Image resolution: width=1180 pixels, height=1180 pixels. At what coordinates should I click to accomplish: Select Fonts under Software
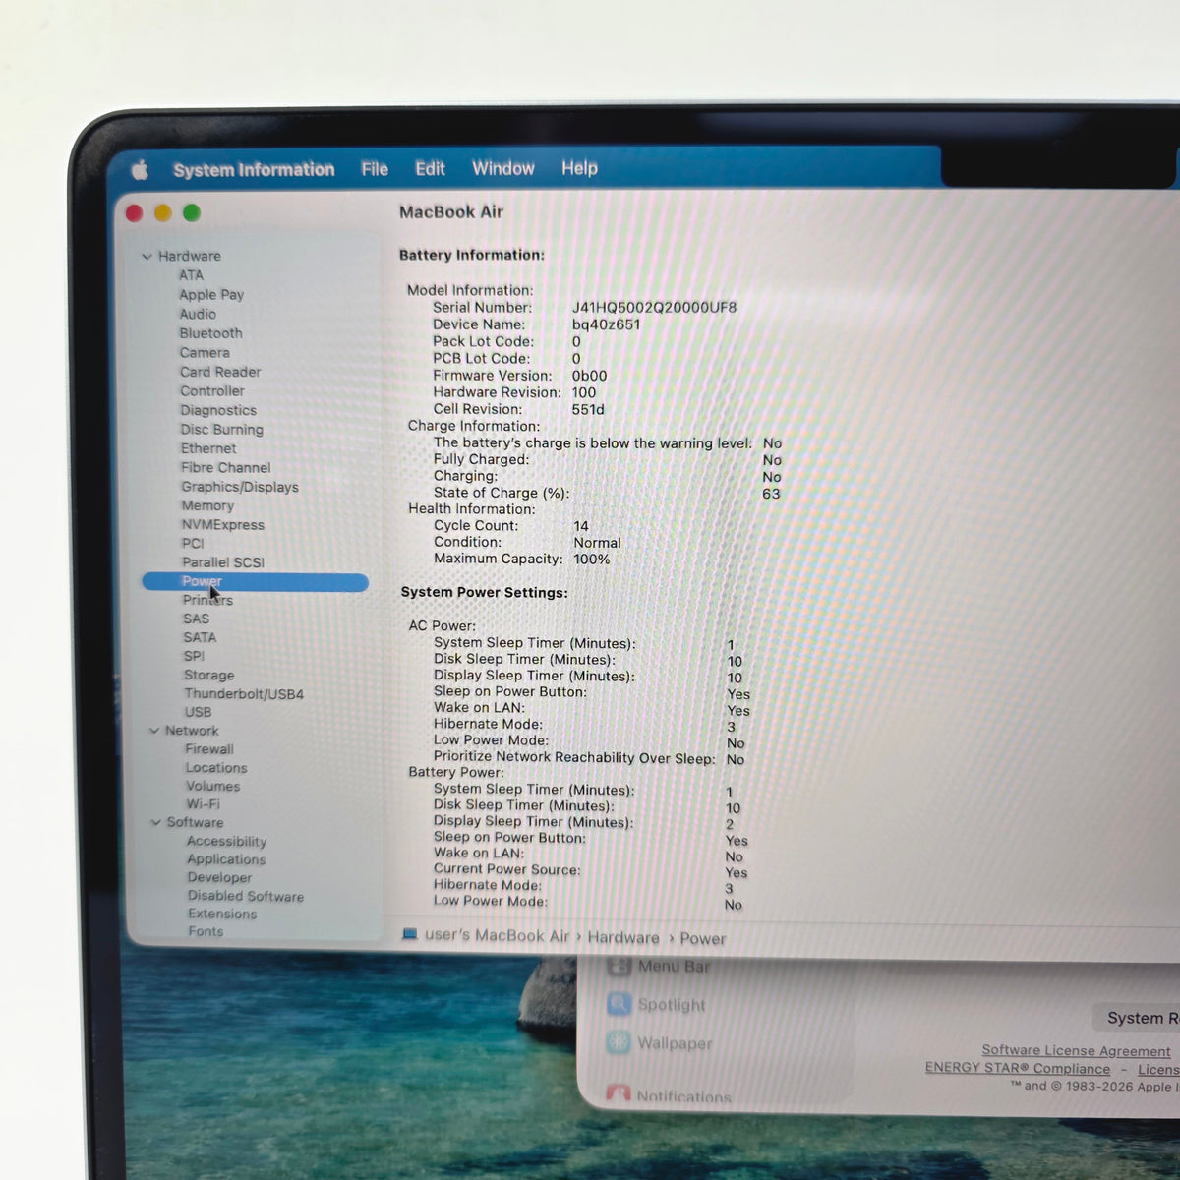click(206, 931)
